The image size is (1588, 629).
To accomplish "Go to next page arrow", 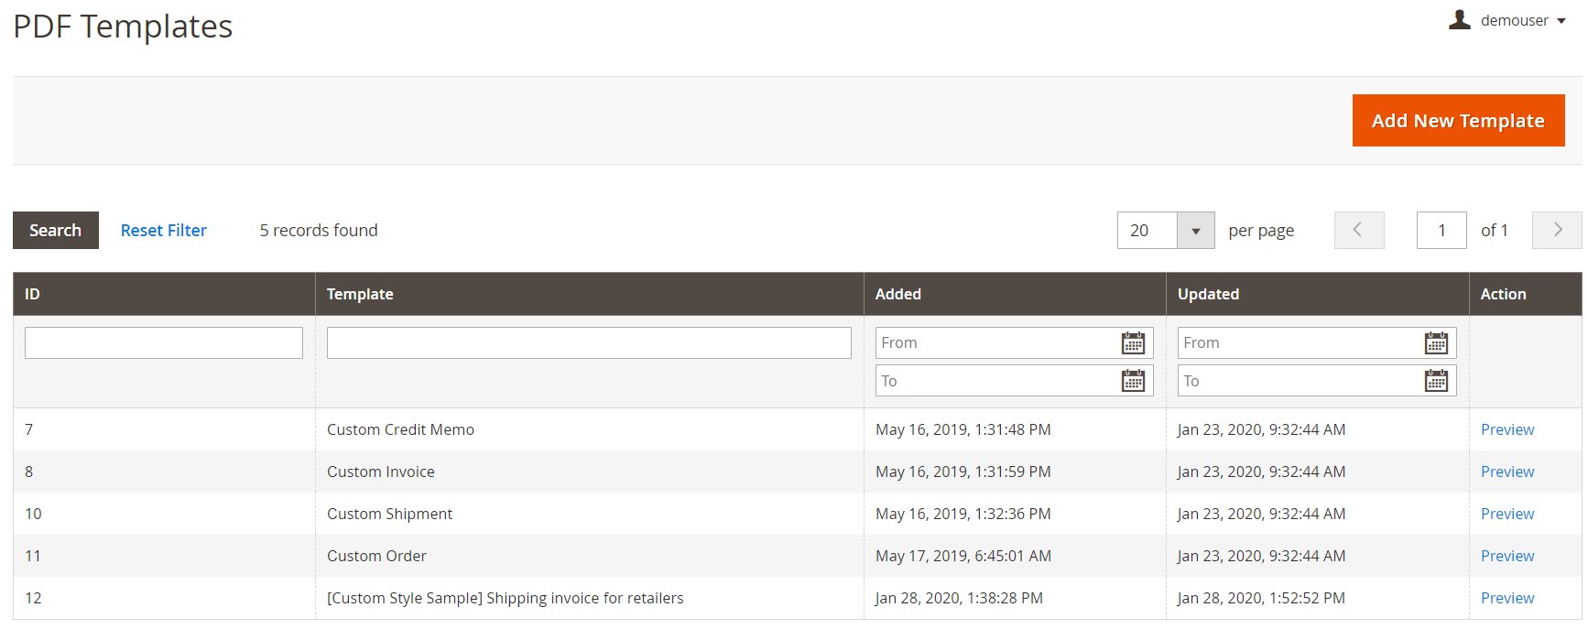I will 1557,230.
